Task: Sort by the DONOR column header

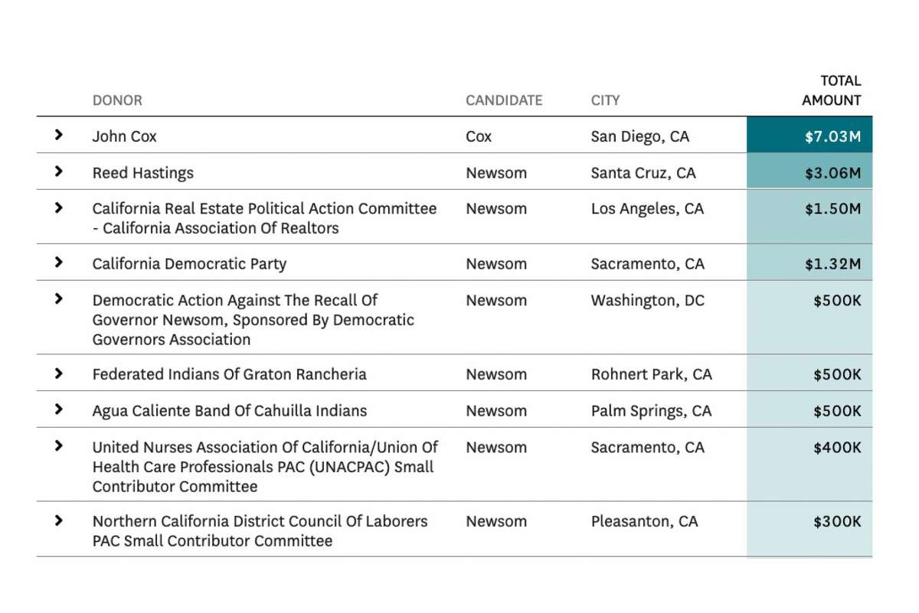Action: pos(117,100)
